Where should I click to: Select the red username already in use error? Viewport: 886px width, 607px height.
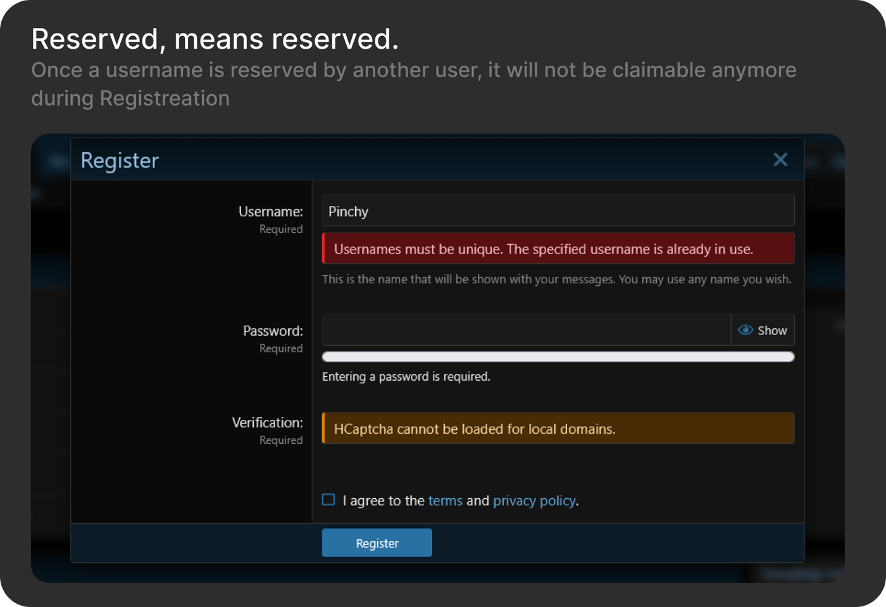(x=557, y=249)
